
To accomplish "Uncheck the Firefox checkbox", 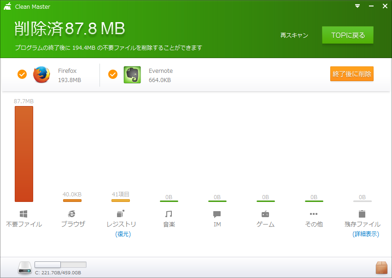I will [22, 74].
